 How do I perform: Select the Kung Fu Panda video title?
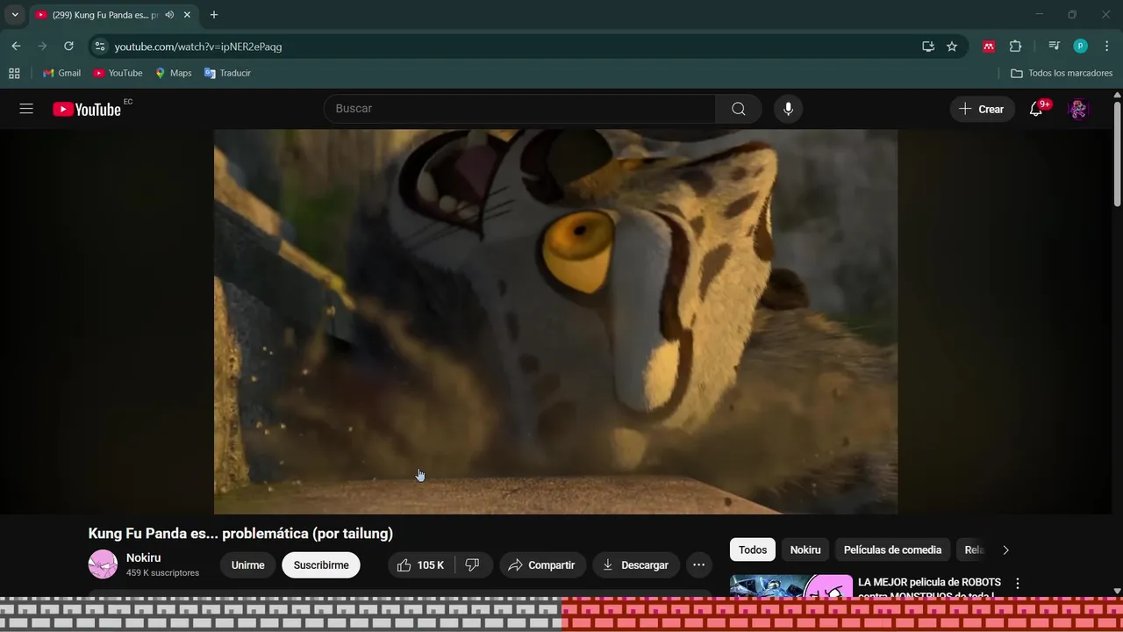[240, 534]
